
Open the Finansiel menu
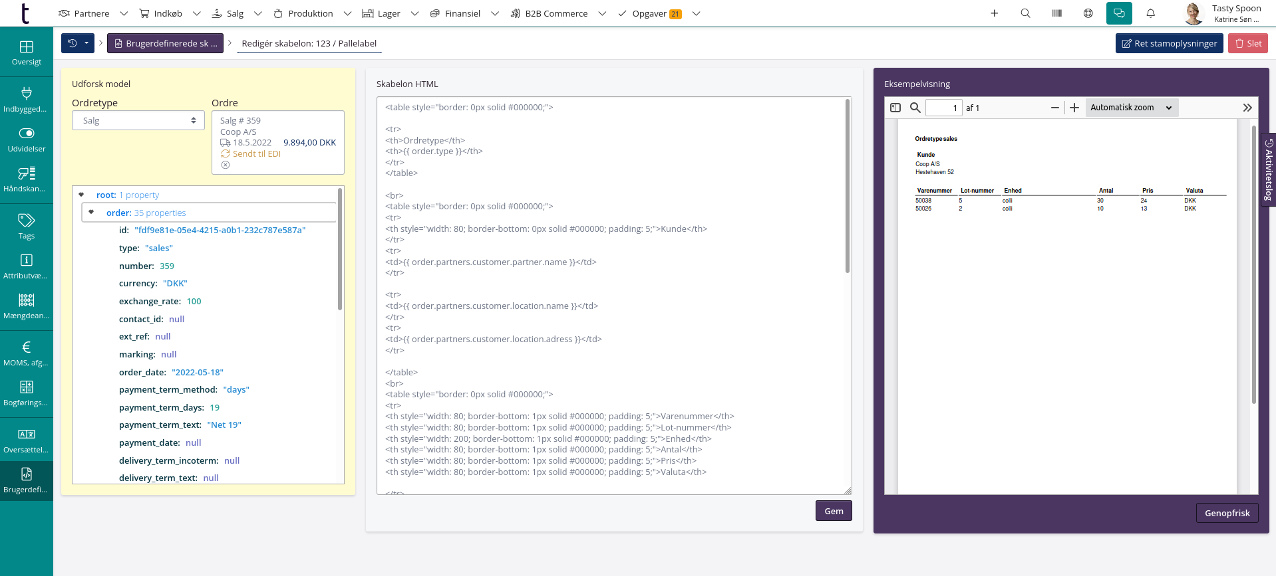click(x=463, y=13)
